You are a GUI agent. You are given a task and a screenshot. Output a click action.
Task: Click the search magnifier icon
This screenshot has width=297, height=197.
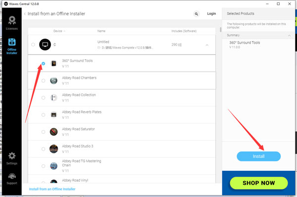[197, 14]
